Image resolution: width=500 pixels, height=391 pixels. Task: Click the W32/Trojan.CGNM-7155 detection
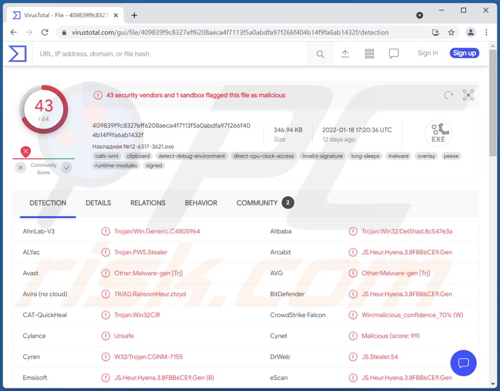click(x=148, y=357)
